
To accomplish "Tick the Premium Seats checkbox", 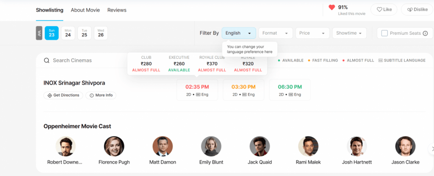I will point(384,33).
